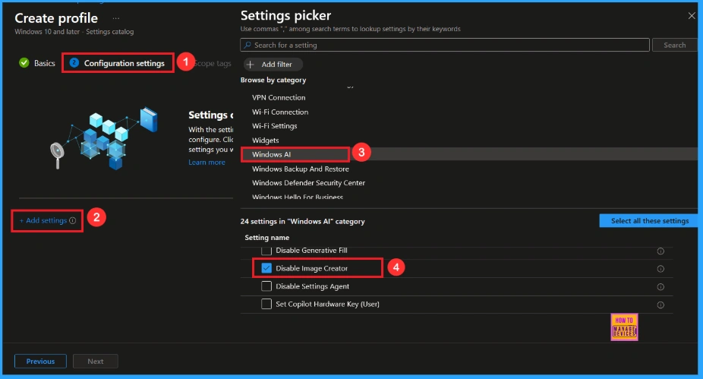703x379 pixels.
Task: Click the green Basics checkmark icon
Action: click(24, 63)
